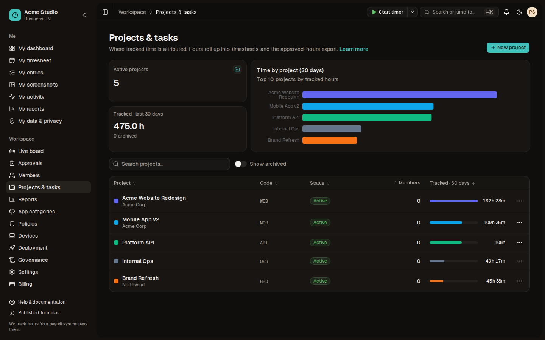The width and height of the screenshot is (545, 340).
Task: Click the Deployment rocket icon
Action: (x=12, y=248)
